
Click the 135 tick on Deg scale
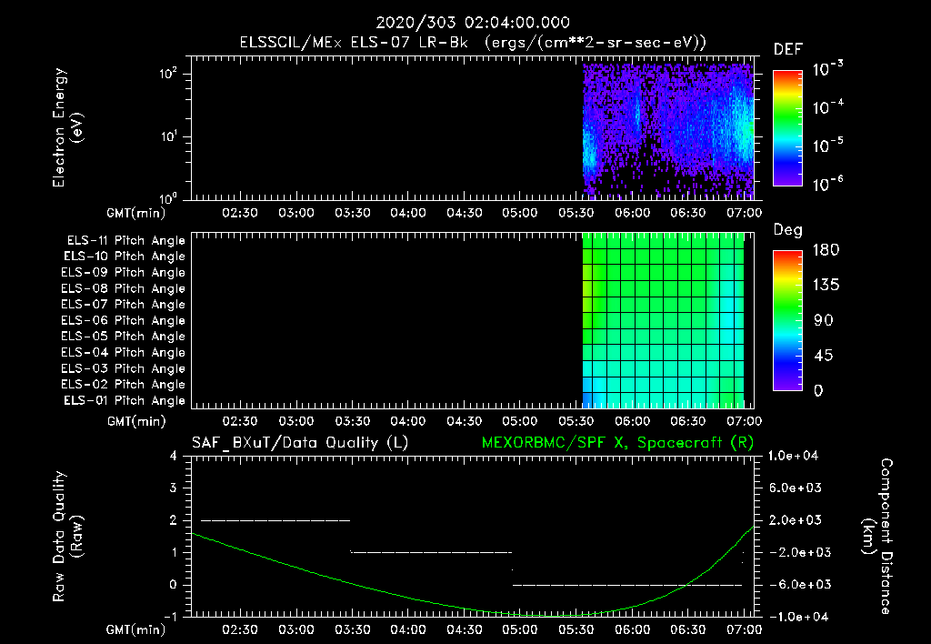point(826,286)
